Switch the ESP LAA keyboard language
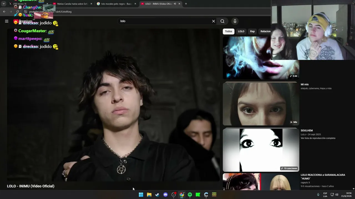 click(325, 195)
